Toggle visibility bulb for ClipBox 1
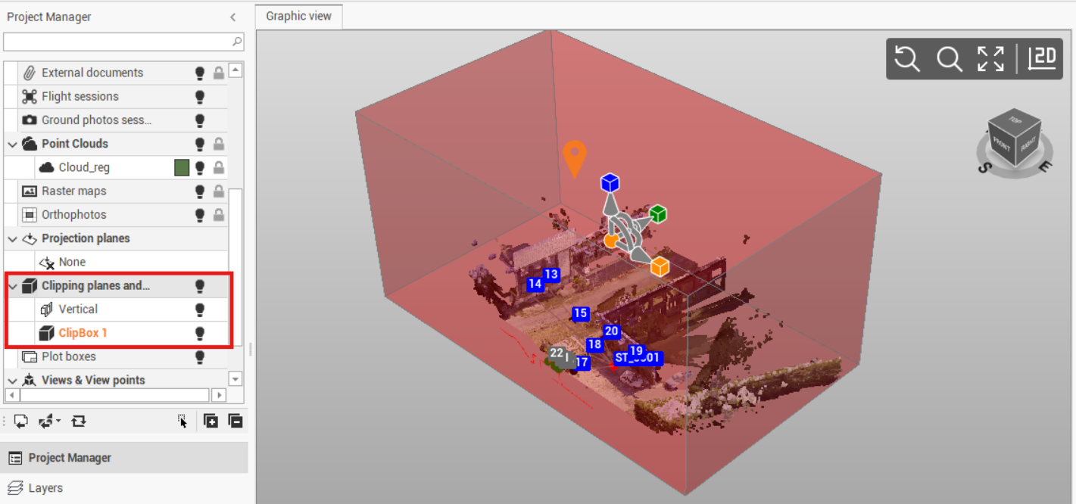 [x=200, y=333]
